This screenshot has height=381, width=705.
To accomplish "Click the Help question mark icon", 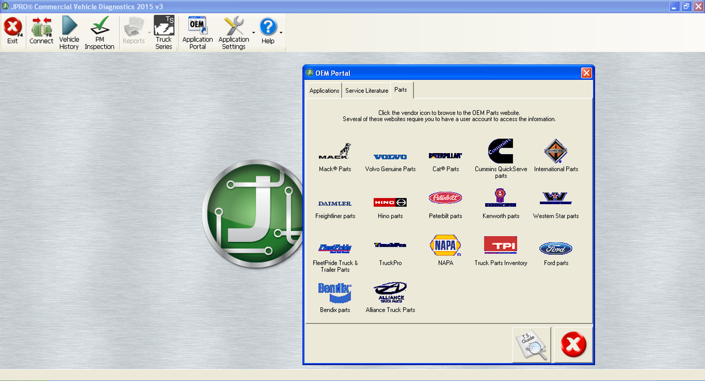I will (x=268, y=28).
